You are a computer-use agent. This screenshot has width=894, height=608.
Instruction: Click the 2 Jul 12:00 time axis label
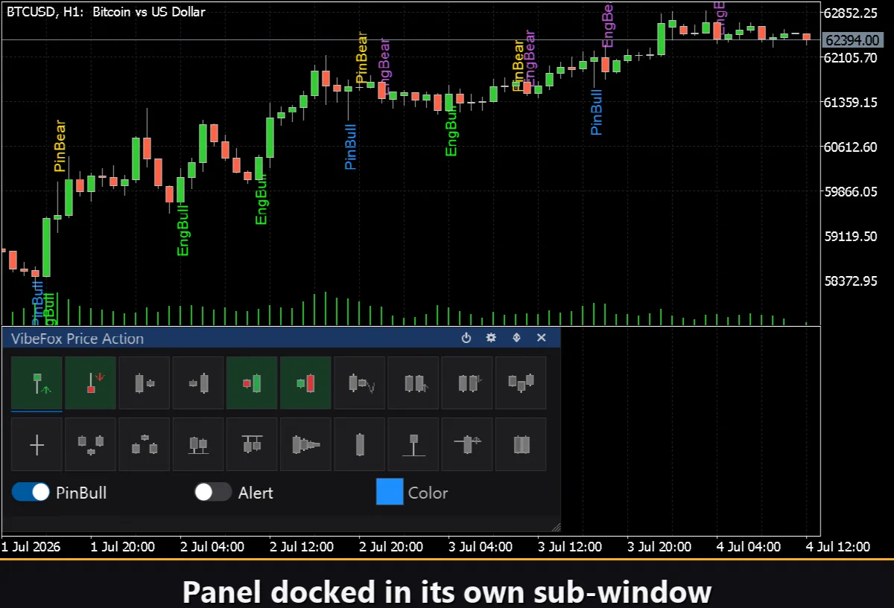pyautogui.click(x=302, y=547)
